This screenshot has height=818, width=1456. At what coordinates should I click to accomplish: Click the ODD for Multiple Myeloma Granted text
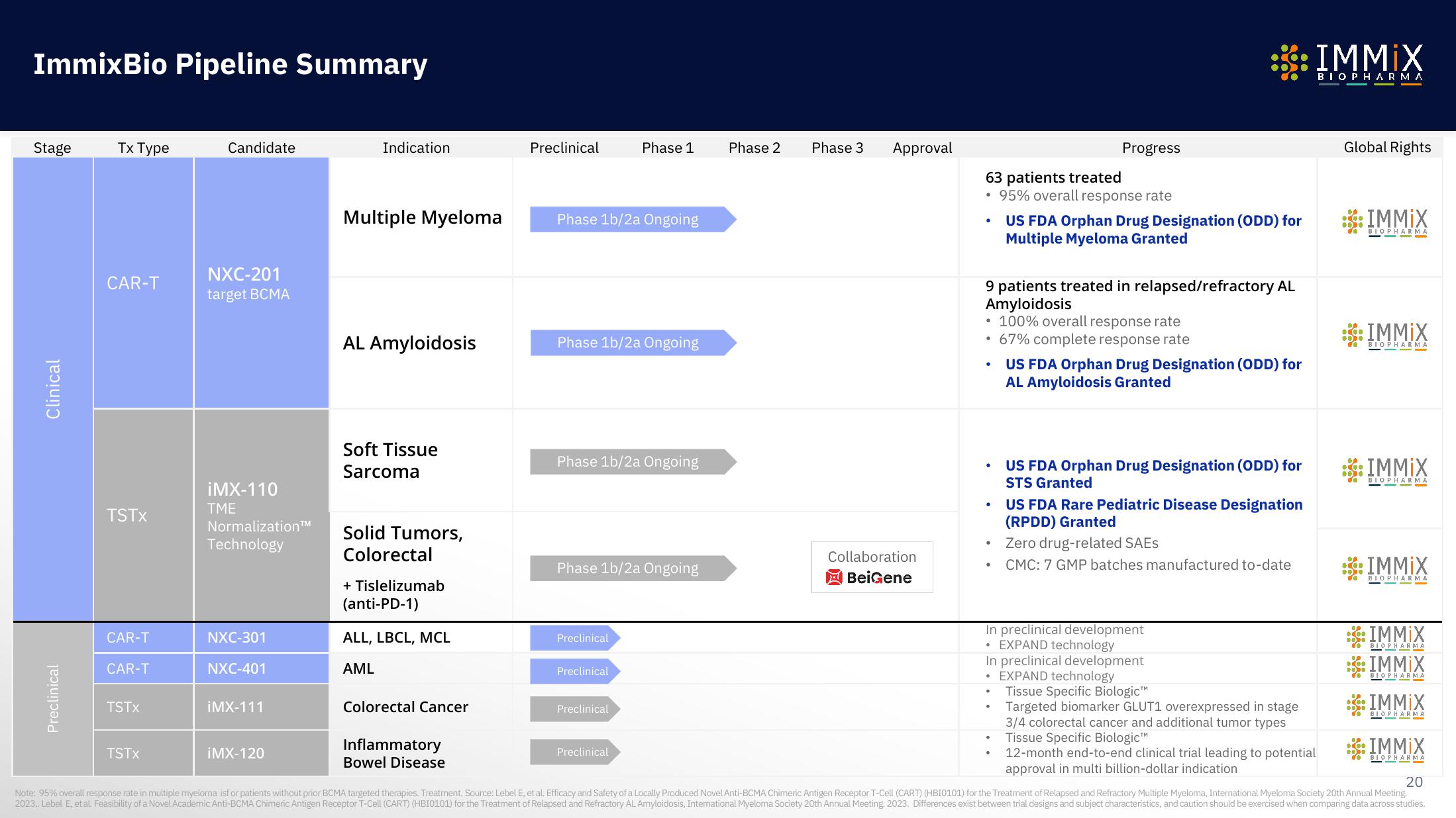pos(1153,230)
